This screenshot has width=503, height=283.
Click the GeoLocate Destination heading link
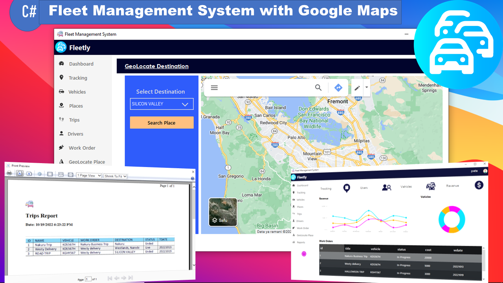click(156, 66)
